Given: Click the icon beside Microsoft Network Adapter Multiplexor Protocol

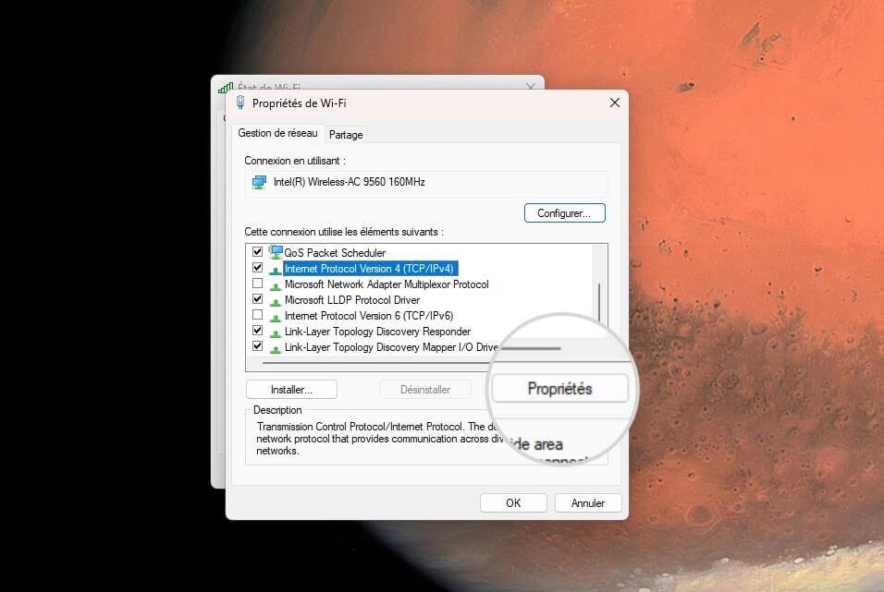Looking at the screenshot, I should (x=276, y=286).
